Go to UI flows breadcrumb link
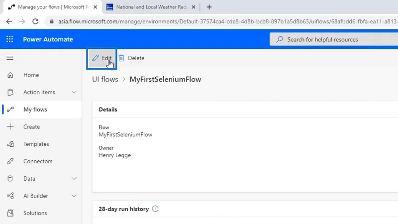This screenshot has height=224, width=398. (105, 79)
